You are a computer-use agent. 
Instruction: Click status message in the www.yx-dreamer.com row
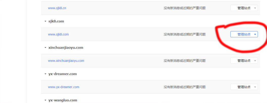[x=184, y=87]
